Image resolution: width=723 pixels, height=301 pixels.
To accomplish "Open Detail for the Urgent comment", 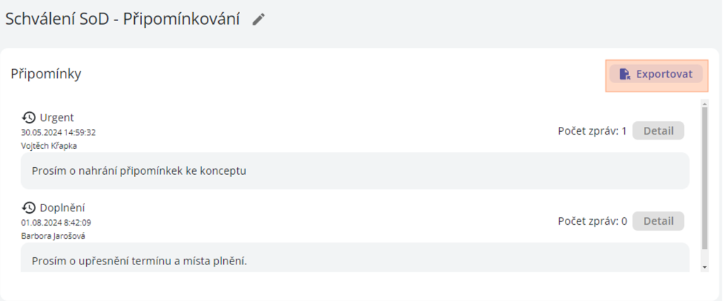I will pyautogui.click(x=658, y=130).
